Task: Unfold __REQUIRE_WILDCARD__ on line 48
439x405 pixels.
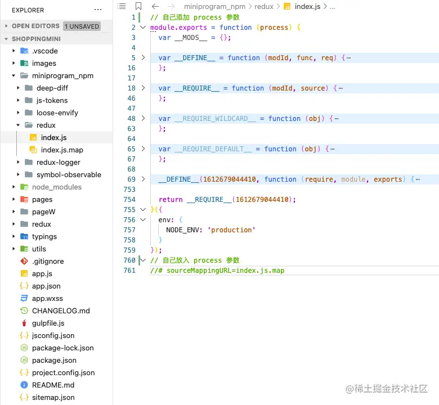Action: tap(143, 118)
